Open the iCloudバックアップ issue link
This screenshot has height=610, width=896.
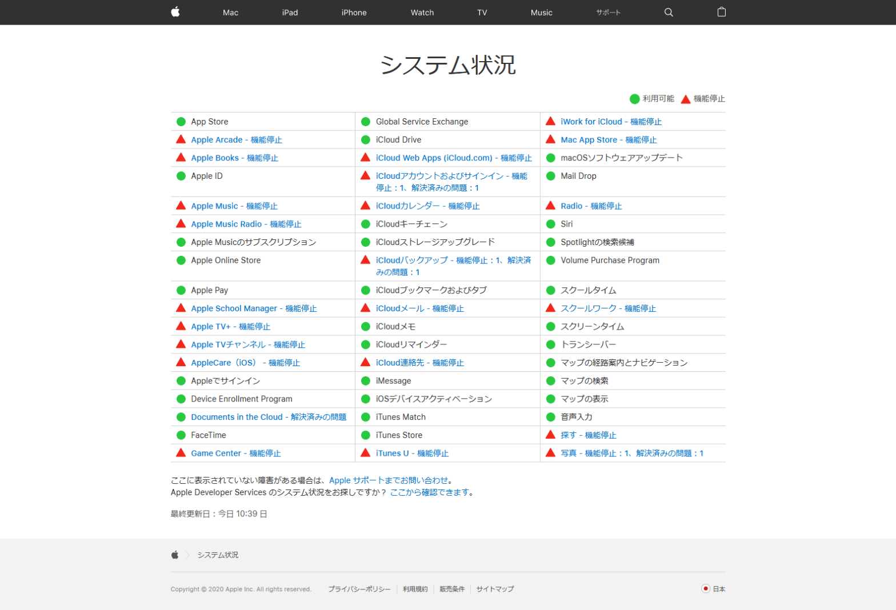[x=454, y=266]
